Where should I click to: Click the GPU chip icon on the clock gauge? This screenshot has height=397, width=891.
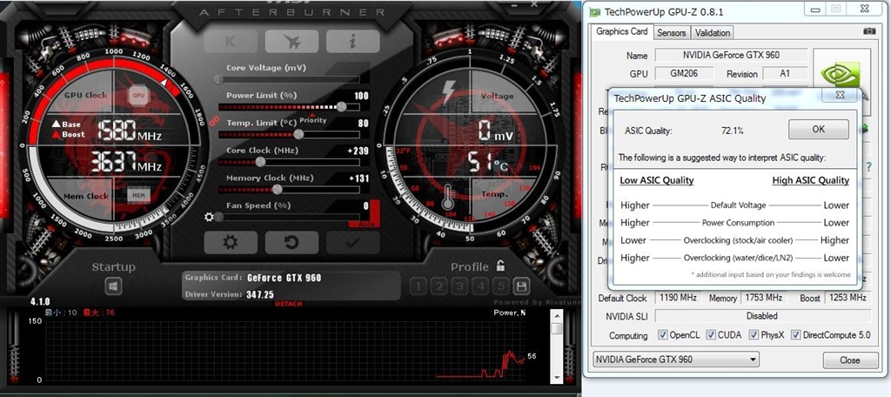(138, 96)
